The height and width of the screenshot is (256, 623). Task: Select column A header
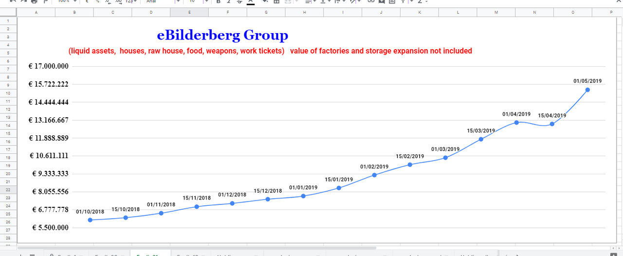(36, 12)
